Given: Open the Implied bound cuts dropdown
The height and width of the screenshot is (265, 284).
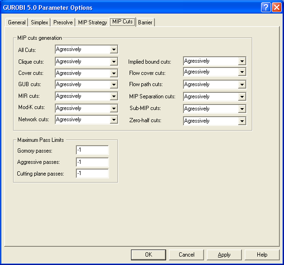Looking at the screenshot, I should coord(215,61).
